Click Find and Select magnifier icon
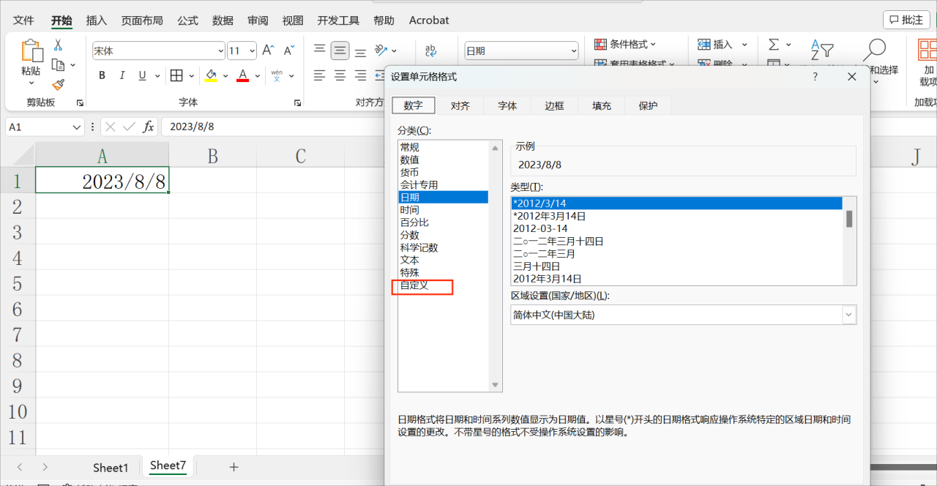 (874, 49)
